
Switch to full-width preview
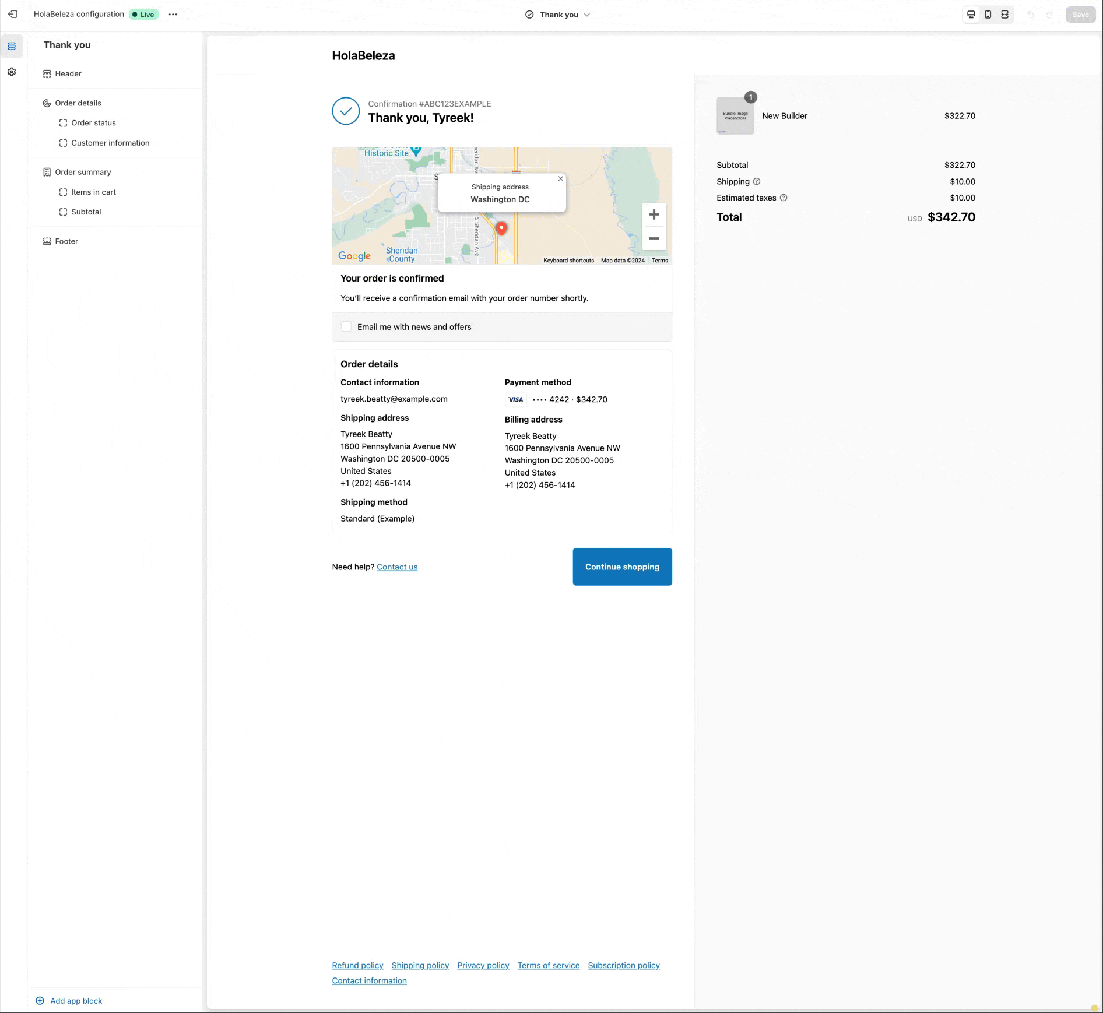click(x=1005, y=15)
